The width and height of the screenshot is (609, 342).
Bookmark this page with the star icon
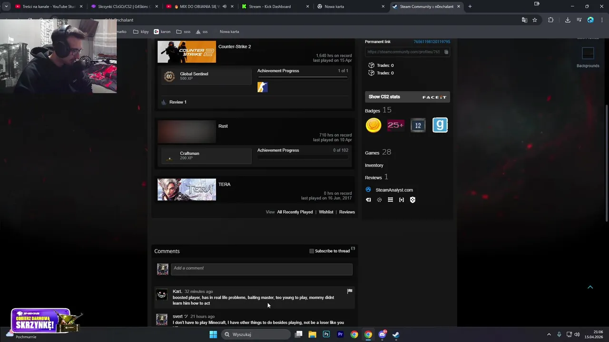click(x=535, y=20)
